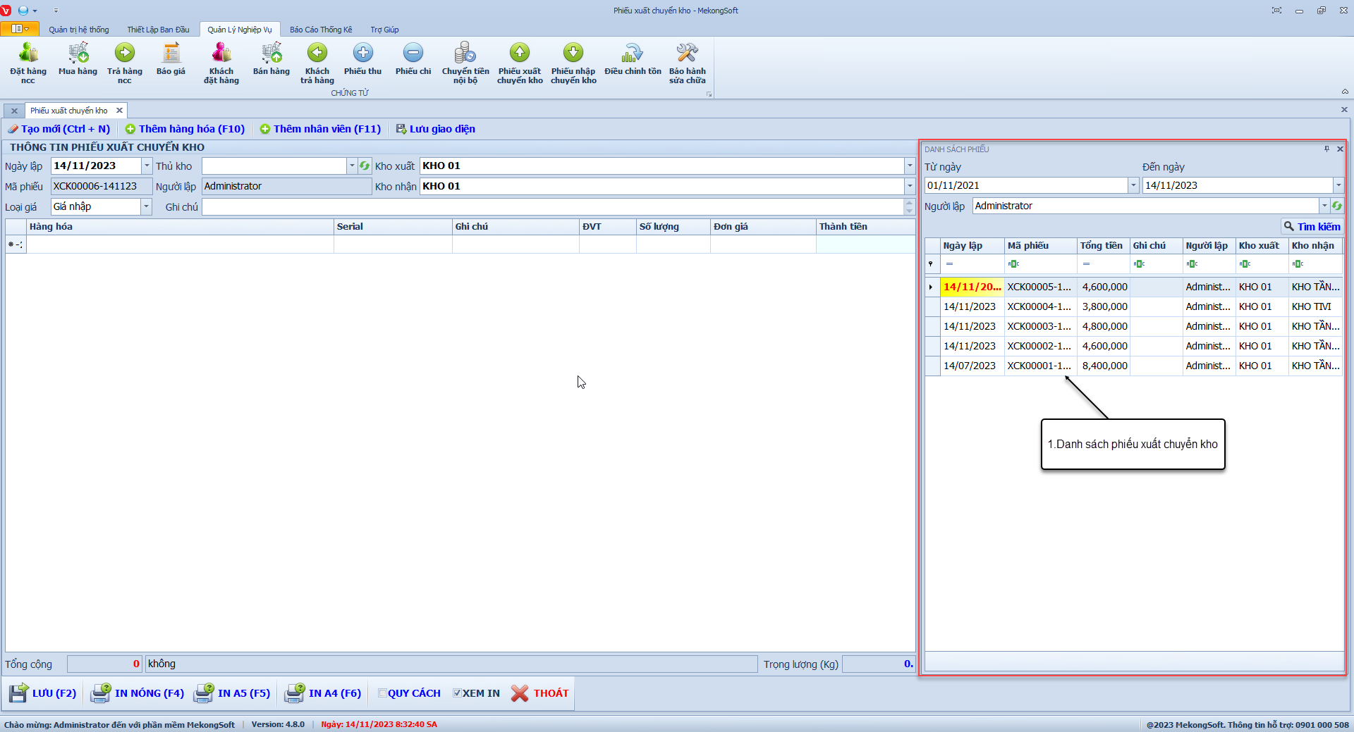Toggle the QUY CÁCH checkbox
Screen dimensions: 1354x732
(x=383, y=693)
